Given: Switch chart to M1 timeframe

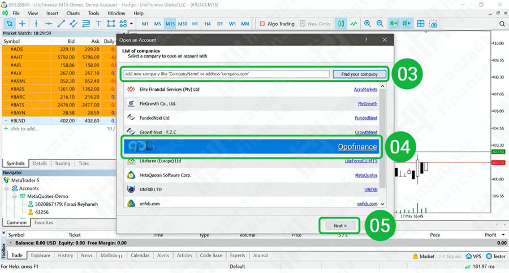Looking at the screenshot, I should coord(145,24).
